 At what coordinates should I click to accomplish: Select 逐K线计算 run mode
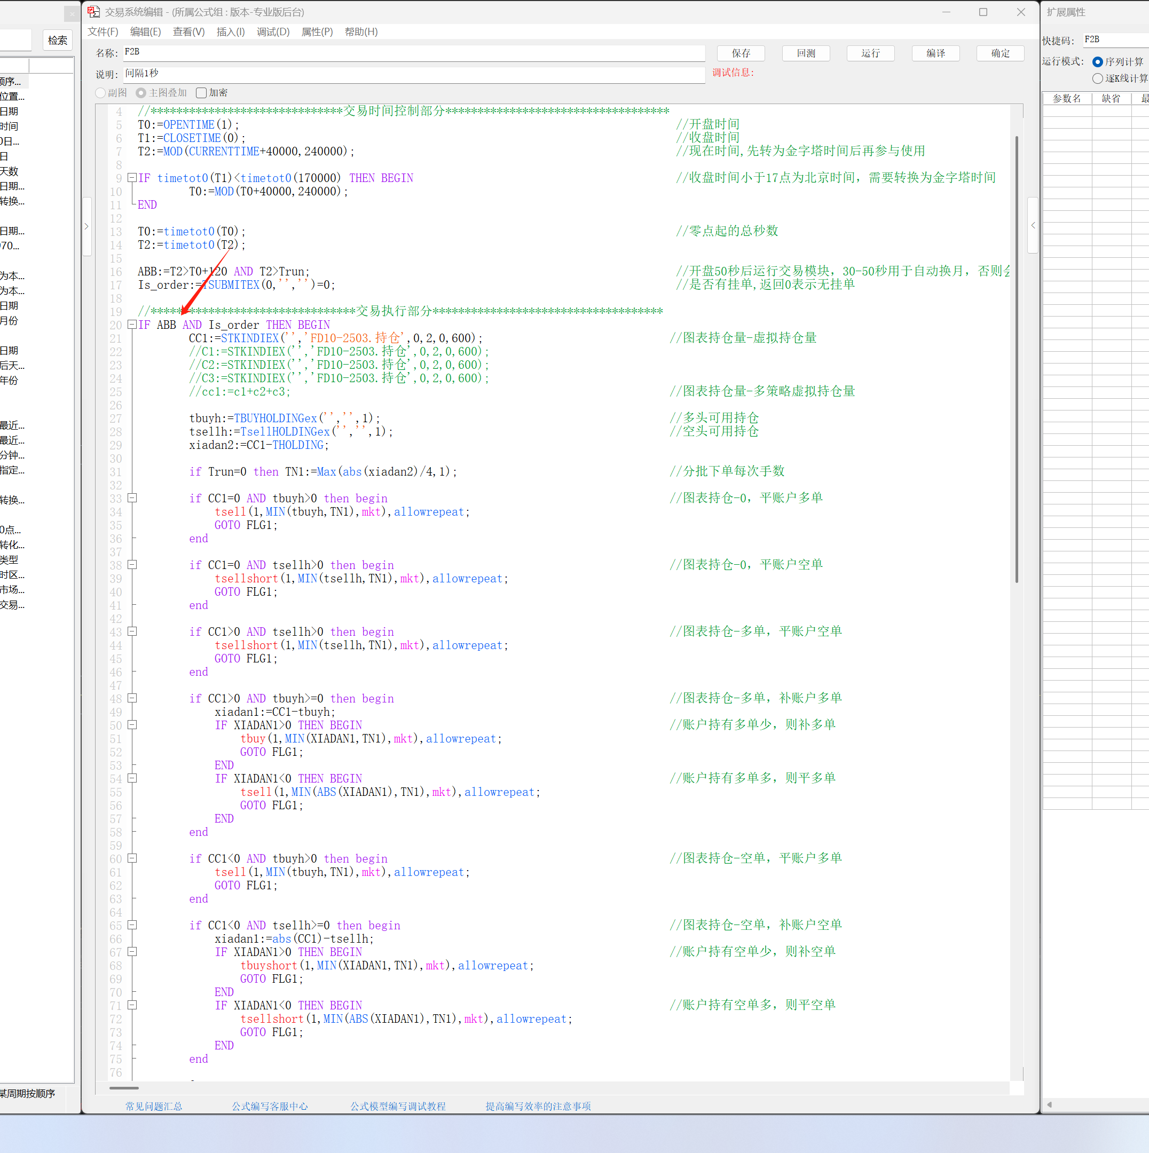(x=1097, y=79)
